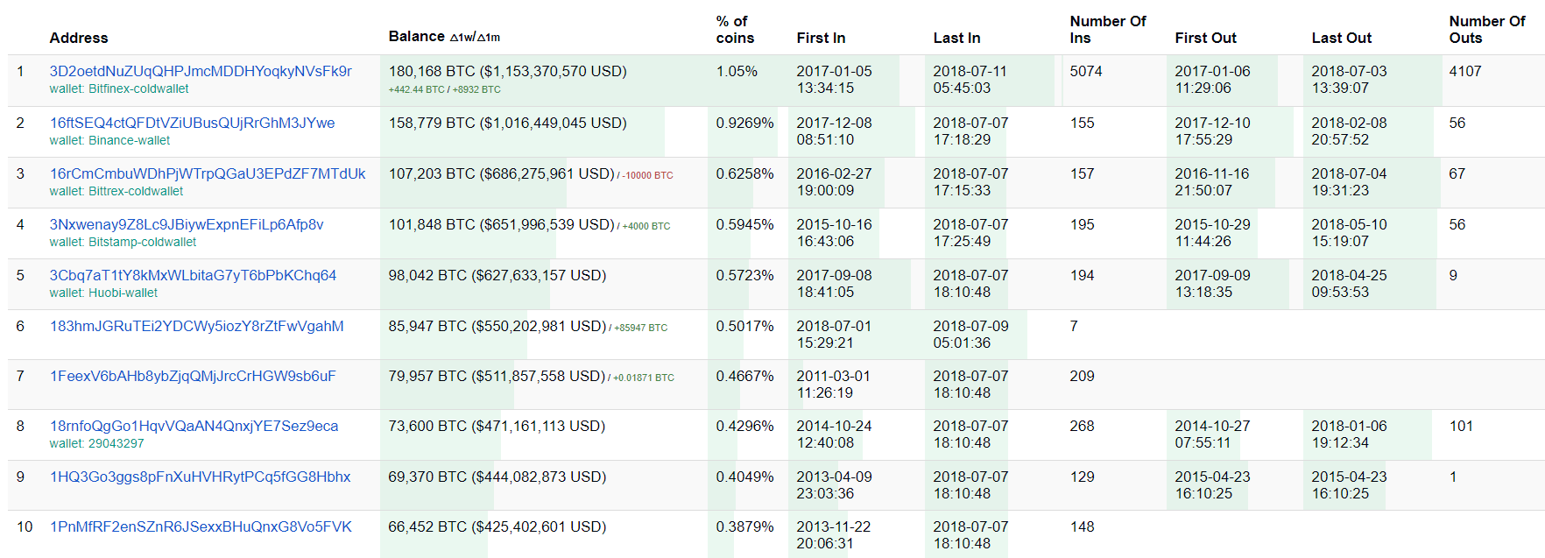Open address 1PnMfRF2enSZnR6JSexxBHuQnxG8Vo5FVK
The width and height of the screenshot is (1545, 558).
201,526
